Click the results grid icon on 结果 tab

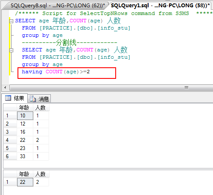coord(8,98)
